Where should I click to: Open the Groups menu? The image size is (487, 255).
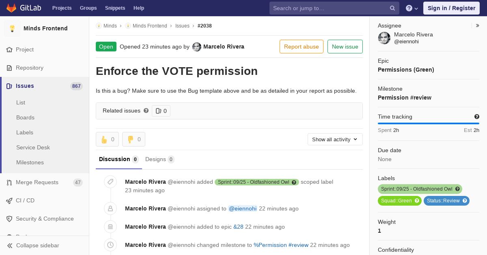click(88, 8)
